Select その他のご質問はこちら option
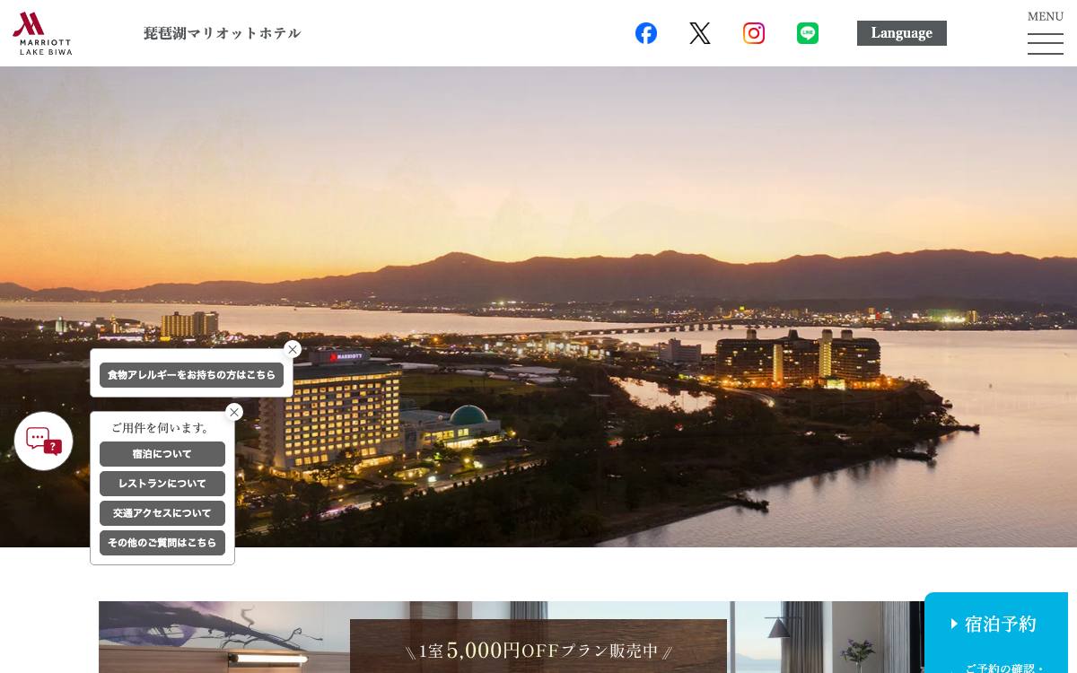 click(x=162, y=543)
